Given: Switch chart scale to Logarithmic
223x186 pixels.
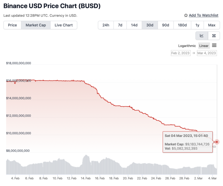Looking at the screenshot, I should [187, 46].
